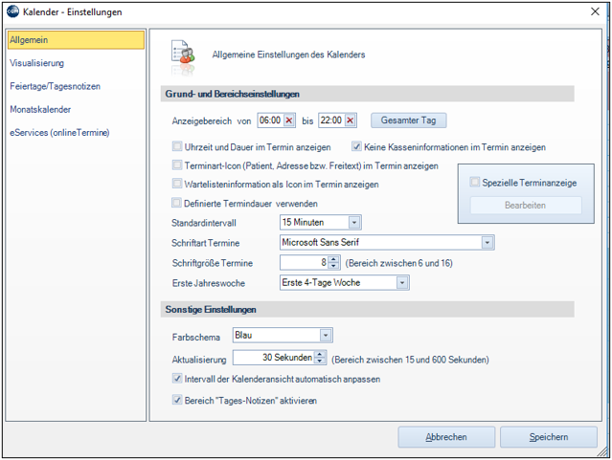Enable Uhrzeit und Dauer im Termin anzeigen
612x460 pixels.
[x=177, y=146]
